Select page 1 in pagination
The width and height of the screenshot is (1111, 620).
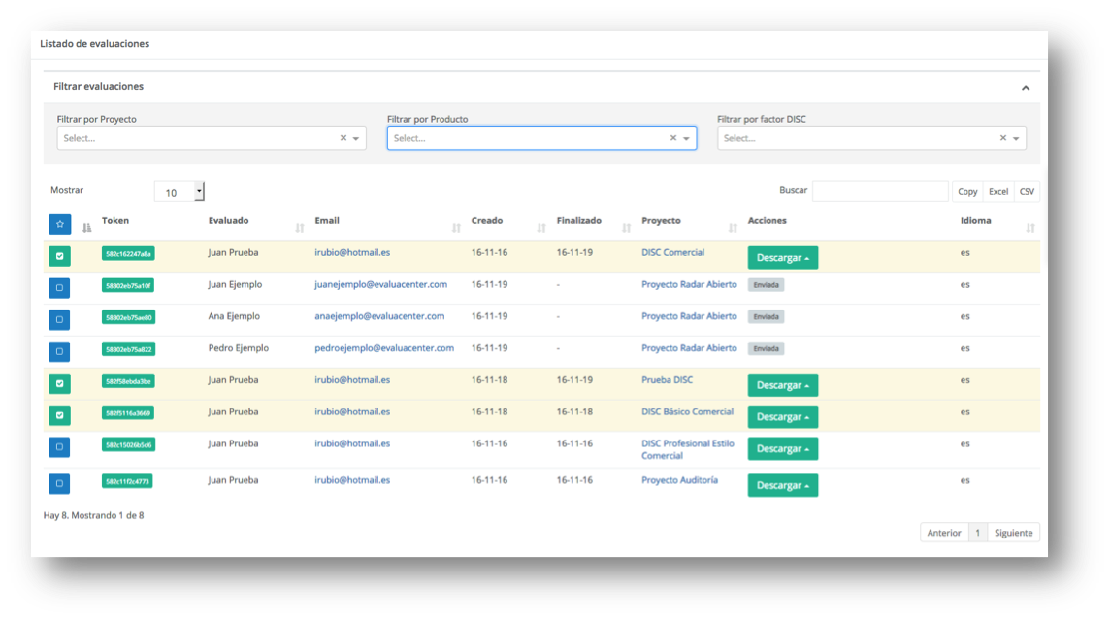978,533
